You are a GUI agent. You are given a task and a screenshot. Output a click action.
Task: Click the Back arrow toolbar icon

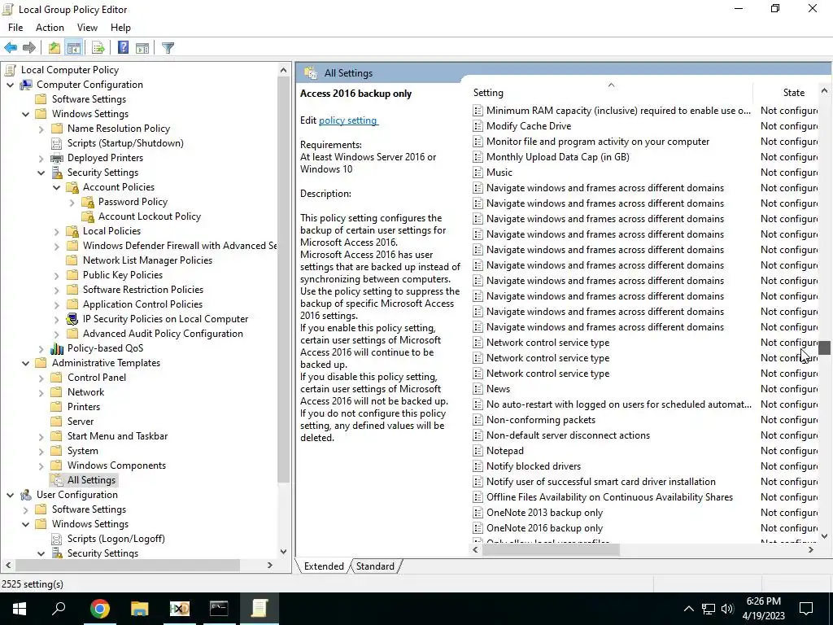pyautogui.click(x=11, y=48)
